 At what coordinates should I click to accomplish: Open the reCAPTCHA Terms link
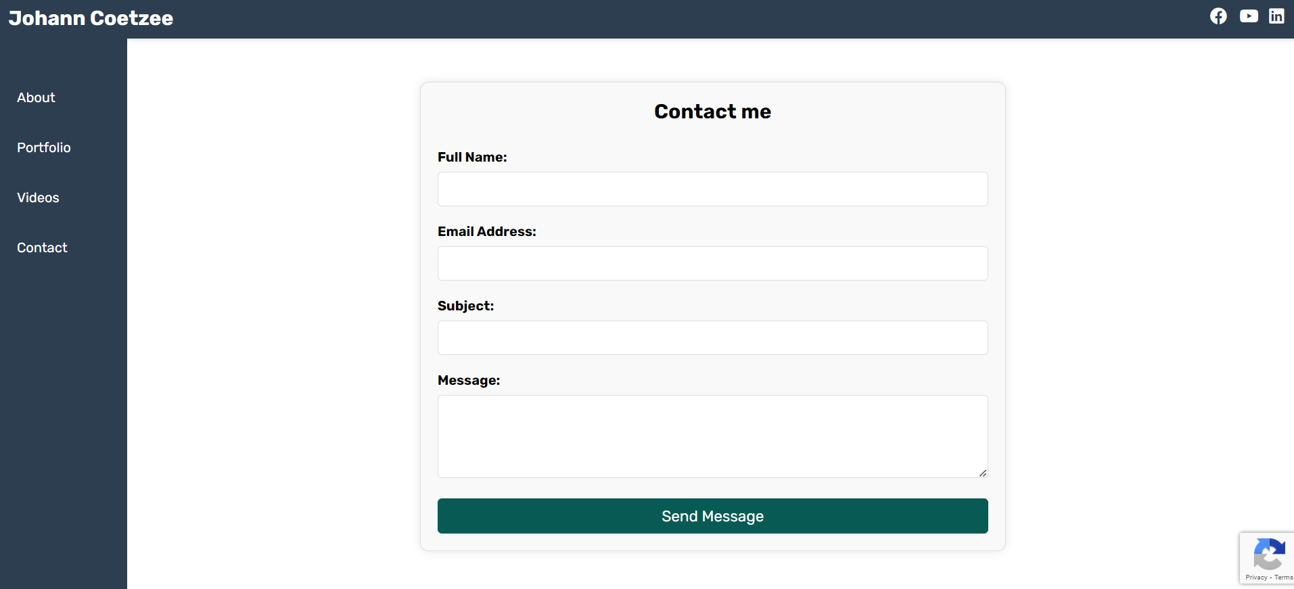(1283, 578)
